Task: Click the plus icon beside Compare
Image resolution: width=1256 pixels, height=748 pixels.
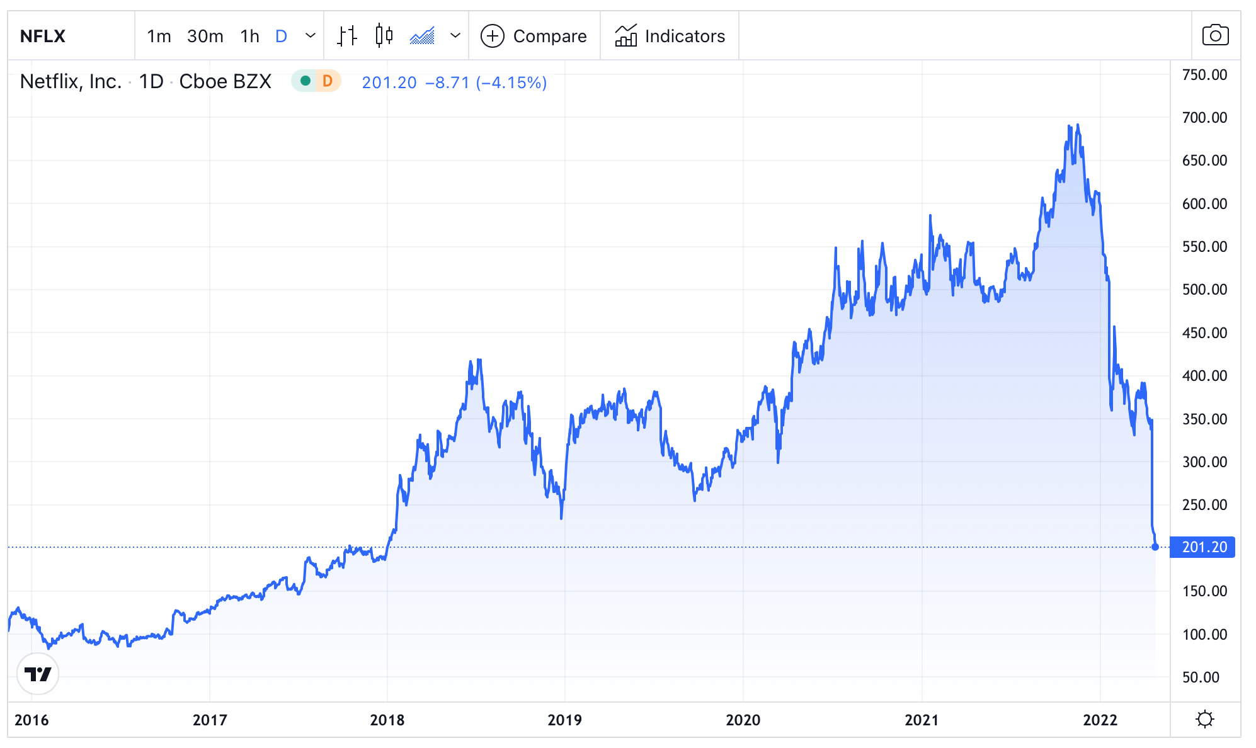Action: (x=492, y=36)
